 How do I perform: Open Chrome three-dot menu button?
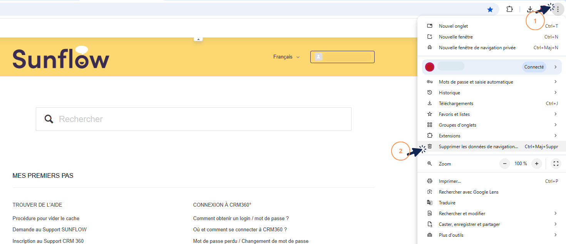click(558, 9)
